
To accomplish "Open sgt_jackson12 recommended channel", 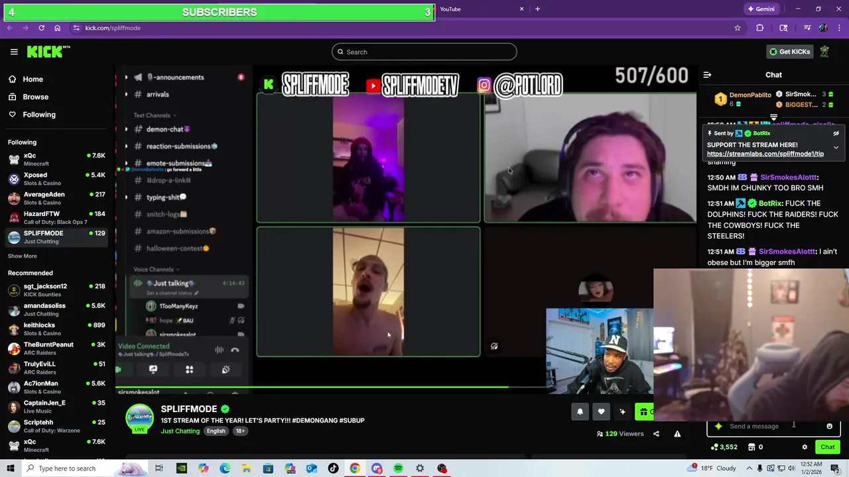I will pyautogui.click(x=56, y=290).
